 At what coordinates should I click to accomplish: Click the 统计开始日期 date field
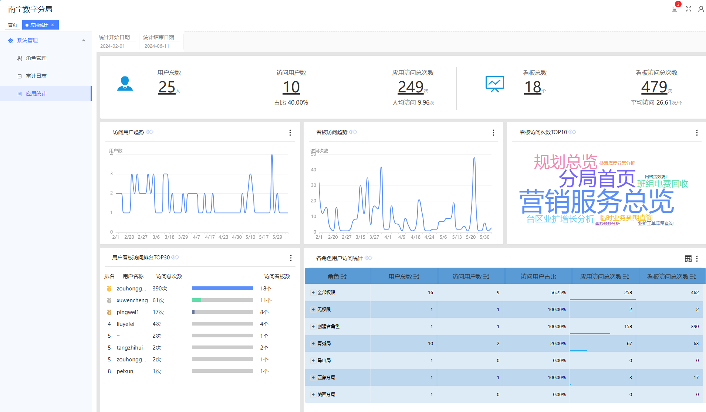(112, 46)
